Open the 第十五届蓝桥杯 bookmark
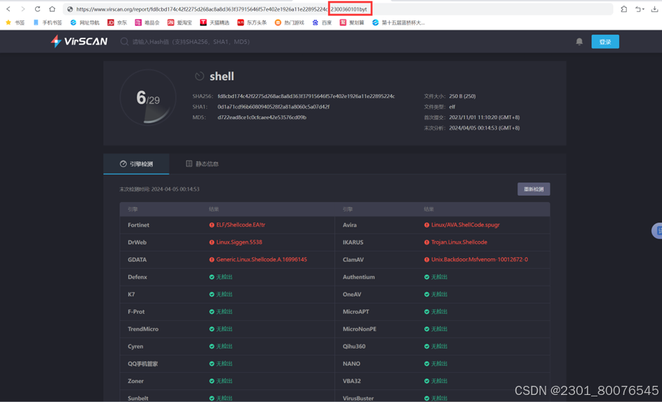This screenshot has height=402, width=662. (398, 22)
